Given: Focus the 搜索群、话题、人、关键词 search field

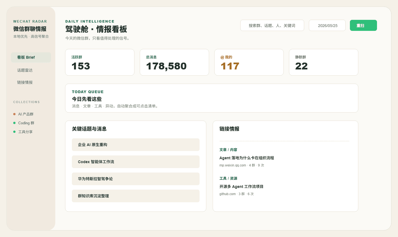Looking at the screenshot, I should coord(272,25).
